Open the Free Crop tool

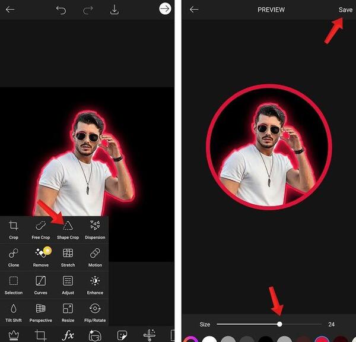40,230
